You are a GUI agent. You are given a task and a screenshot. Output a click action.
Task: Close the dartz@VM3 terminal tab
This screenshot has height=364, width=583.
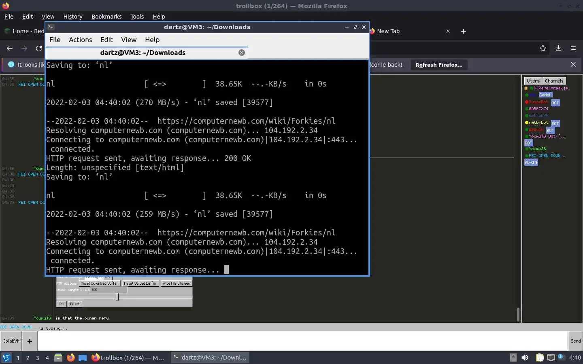click(242, 53)
